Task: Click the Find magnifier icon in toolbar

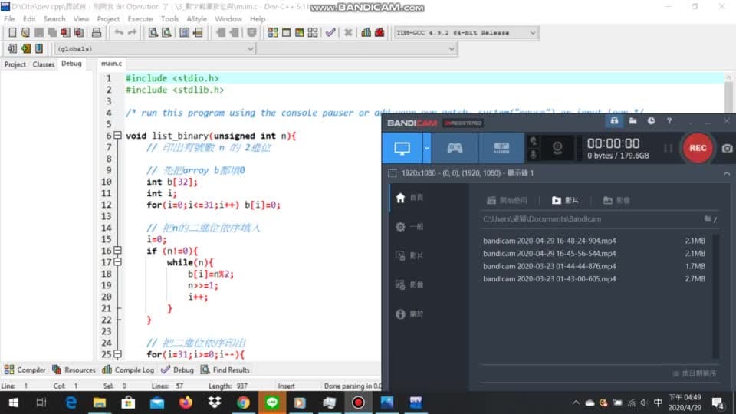Action: click(153, 32)
